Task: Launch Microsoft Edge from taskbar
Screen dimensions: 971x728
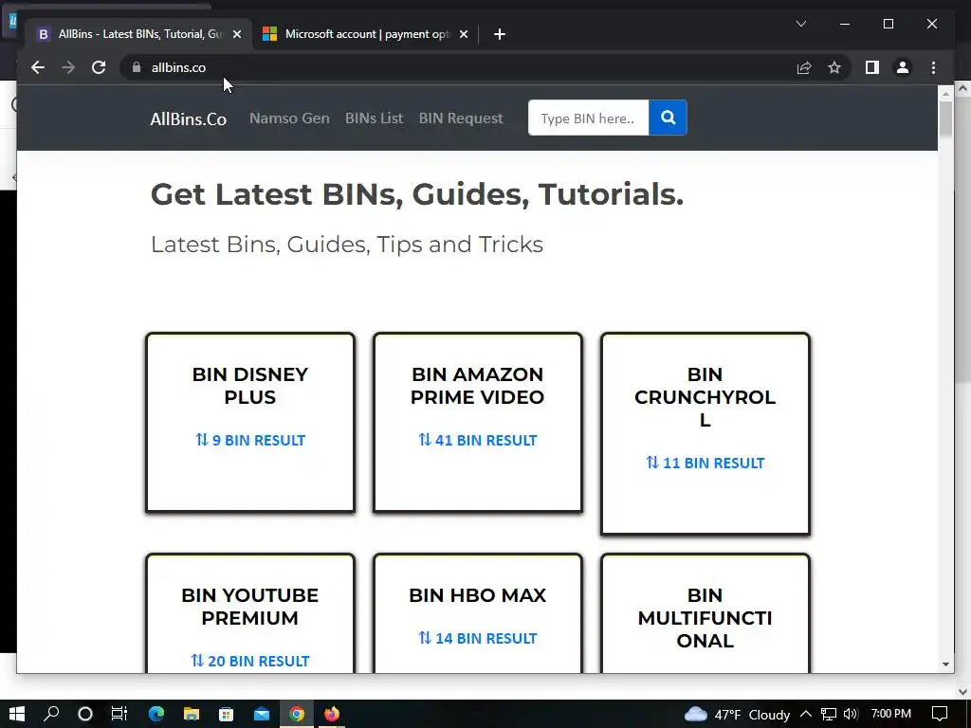Action: 156,714
